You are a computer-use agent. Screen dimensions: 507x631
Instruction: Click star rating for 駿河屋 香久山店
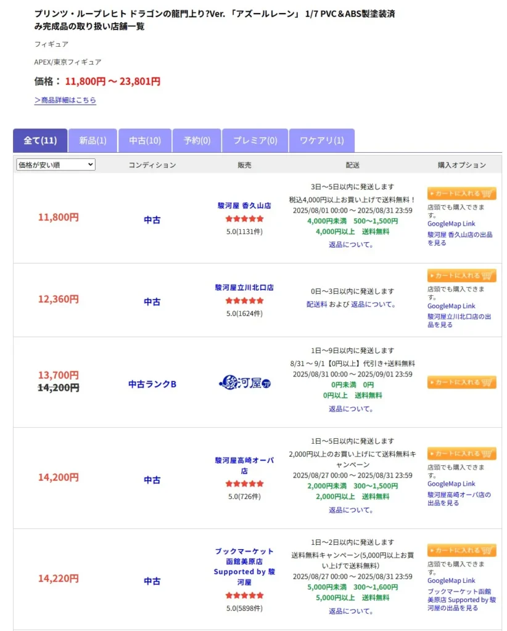244,219
